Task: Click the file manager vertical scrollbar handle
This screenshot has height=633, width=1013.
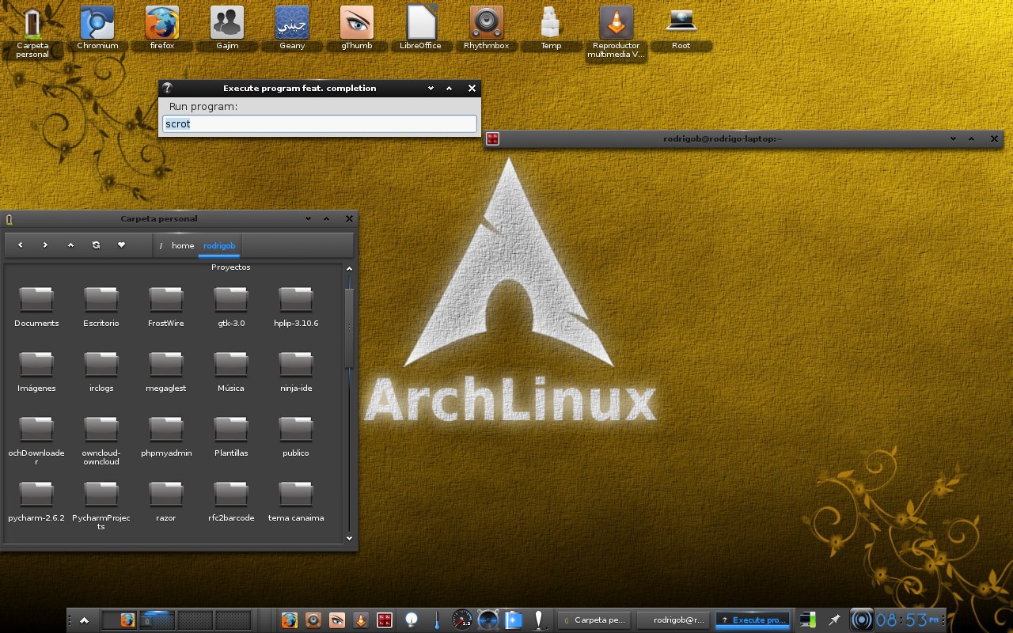Action: [x=349, y=326]
